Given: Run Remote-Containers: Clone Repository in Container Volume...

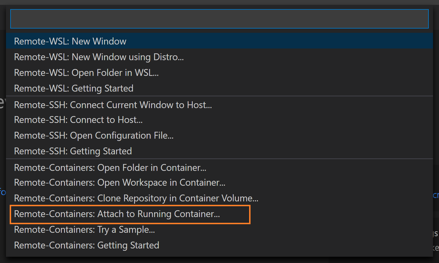Looking at the screenshot, I should pyautogui.click(x=219, y=198).
